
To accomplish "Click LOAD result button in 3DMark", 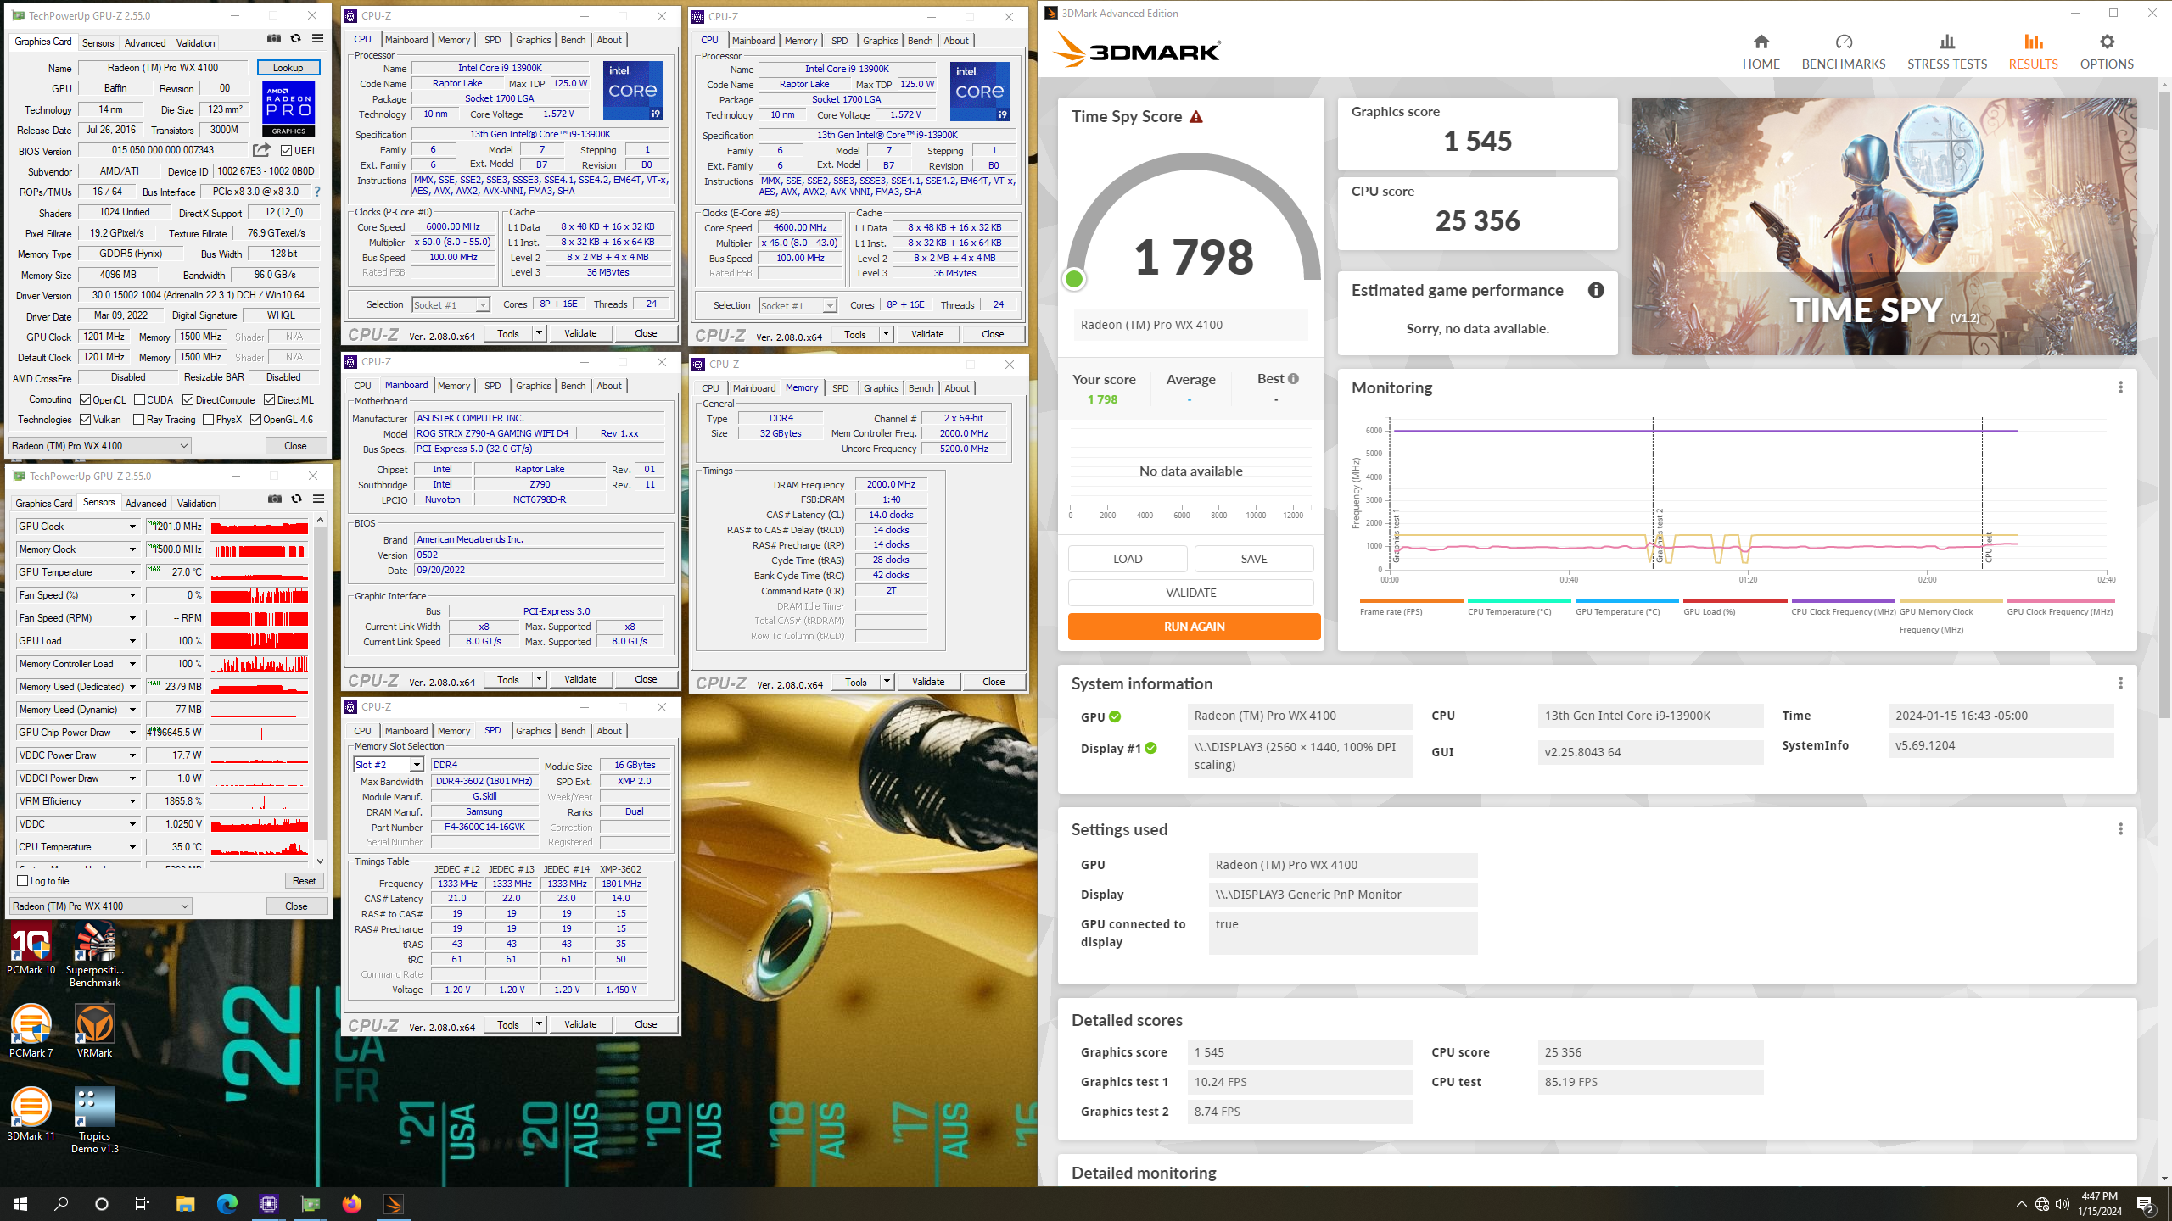I will pyautogui.click(x=1128, y=559).
